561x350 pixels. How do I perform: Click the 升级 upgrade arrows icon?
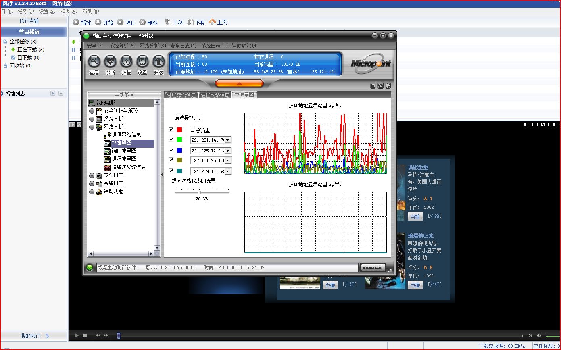click(158, 61)
